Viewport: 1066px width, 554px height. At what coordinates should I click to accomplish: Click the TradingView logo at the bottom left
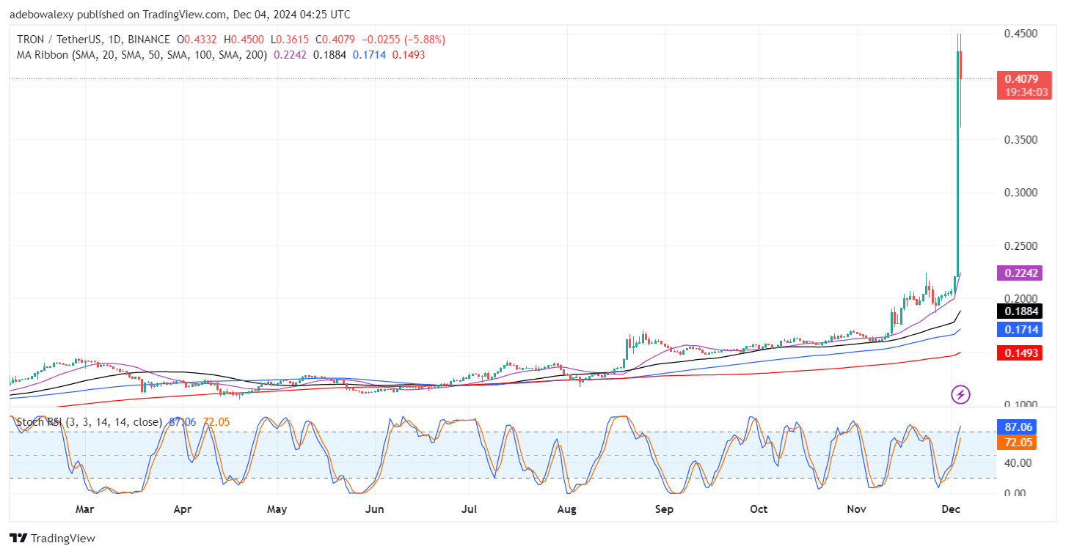pyautogui.click(x=52, y=539)
